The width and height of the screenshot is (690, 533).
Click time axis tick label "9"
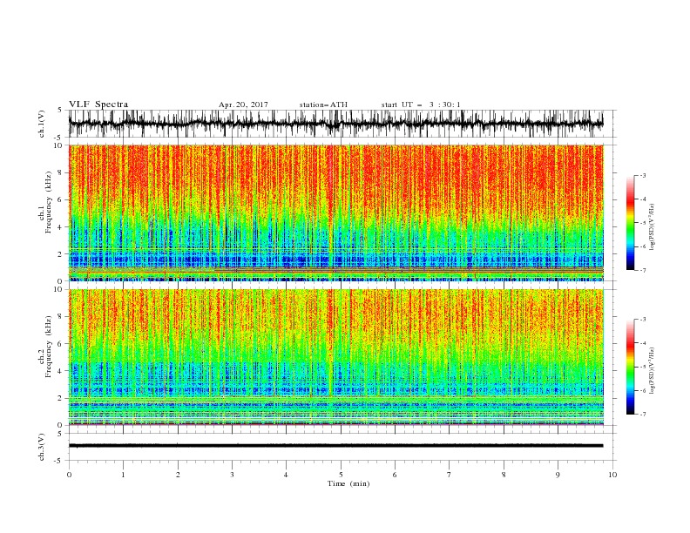coord(558,475)
